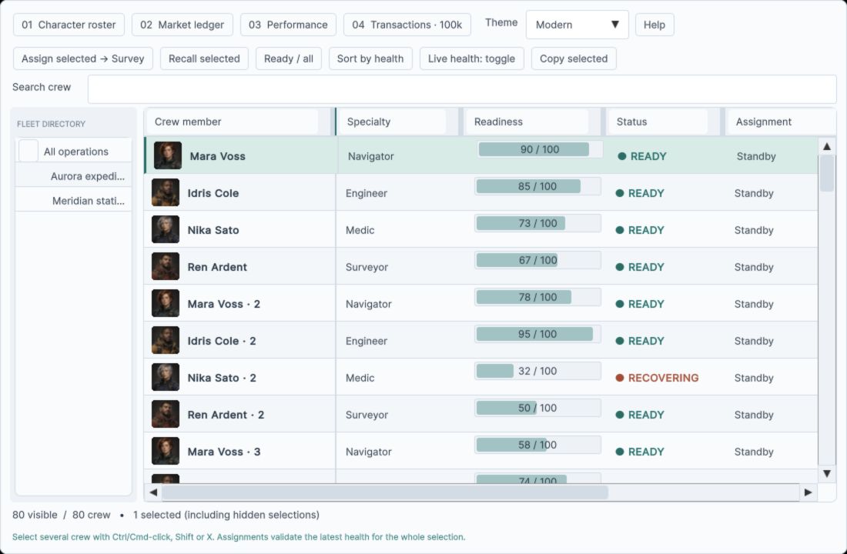The height and width of the screenshot is (554, 847).
Task: Open 04 Transactions · 100k tab
Action: pos(407,25)
